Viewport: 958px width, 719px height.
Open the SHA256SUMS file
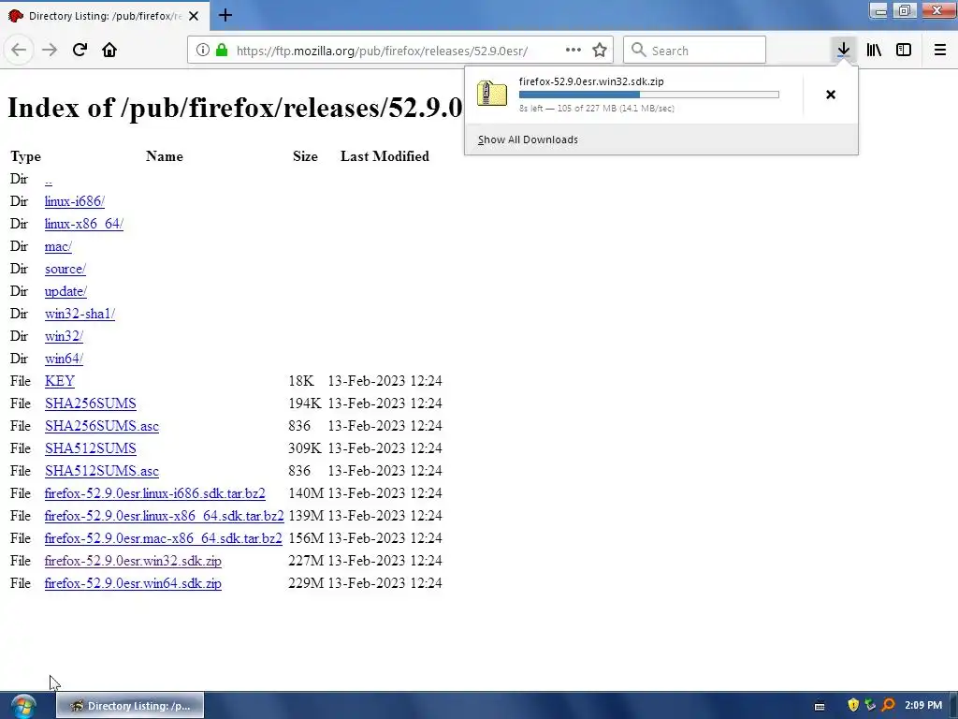tap(91, 404)
